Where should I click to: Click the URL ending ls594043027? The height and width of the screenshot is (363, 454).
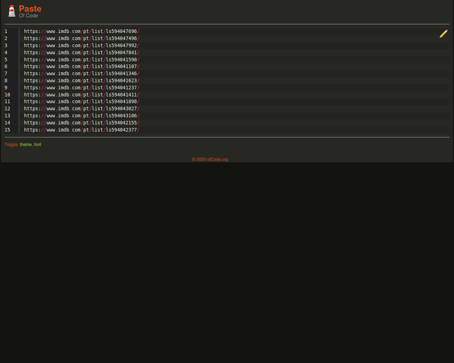point(82,109)
